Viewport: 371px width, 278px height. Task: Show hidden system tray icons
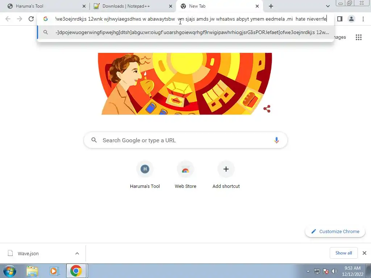[308, 271]
